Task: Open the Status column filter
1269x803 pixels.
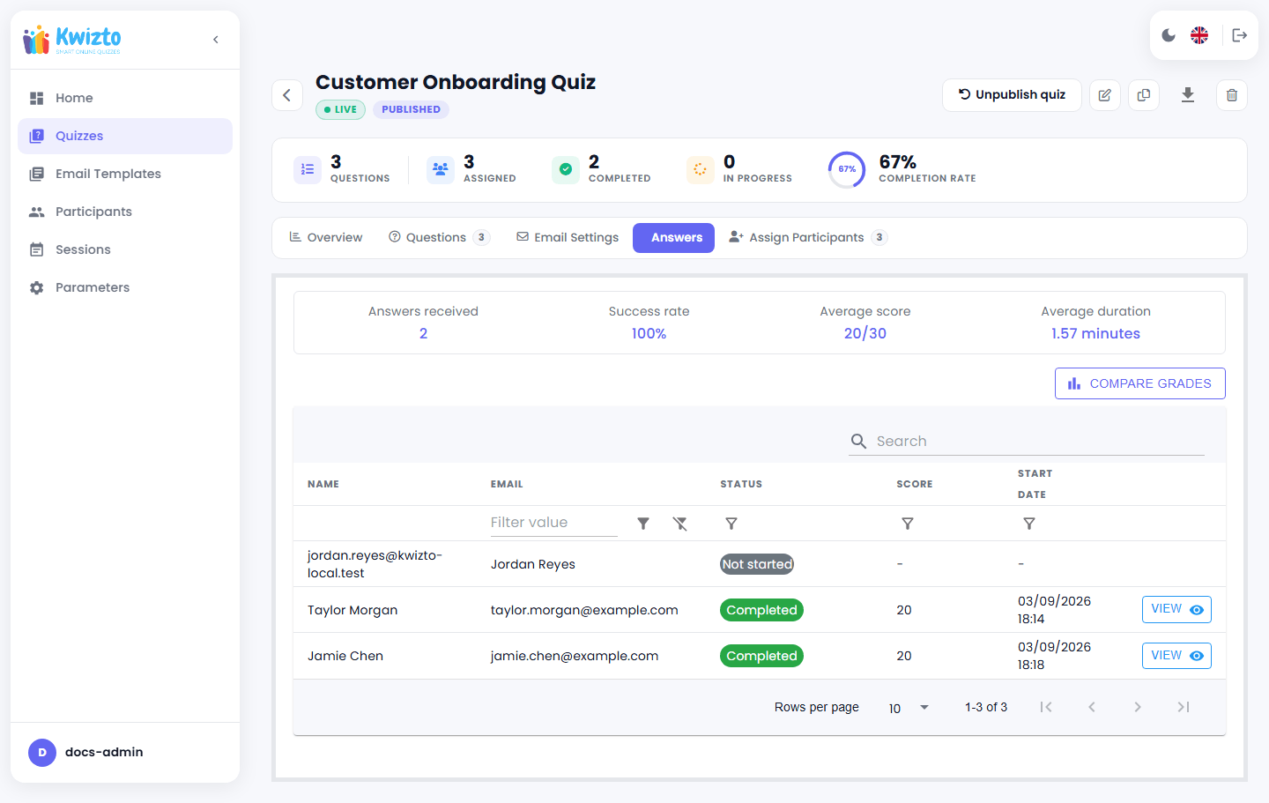Action: click(x=731, y=524)
